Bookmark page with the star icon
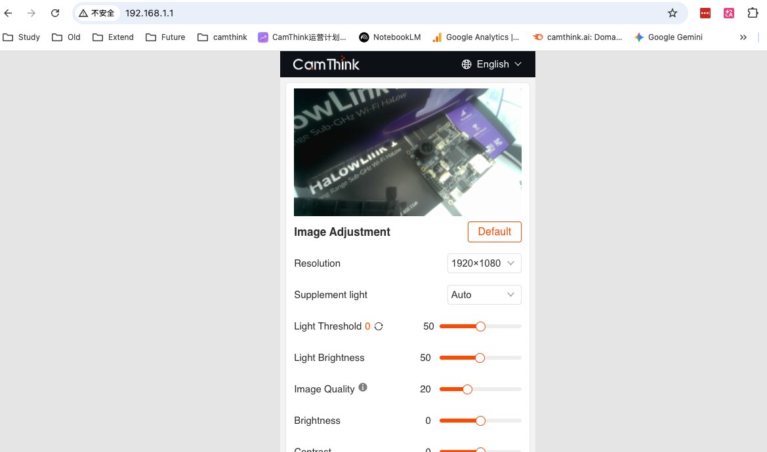767x452 pixels. pos(672,13)
